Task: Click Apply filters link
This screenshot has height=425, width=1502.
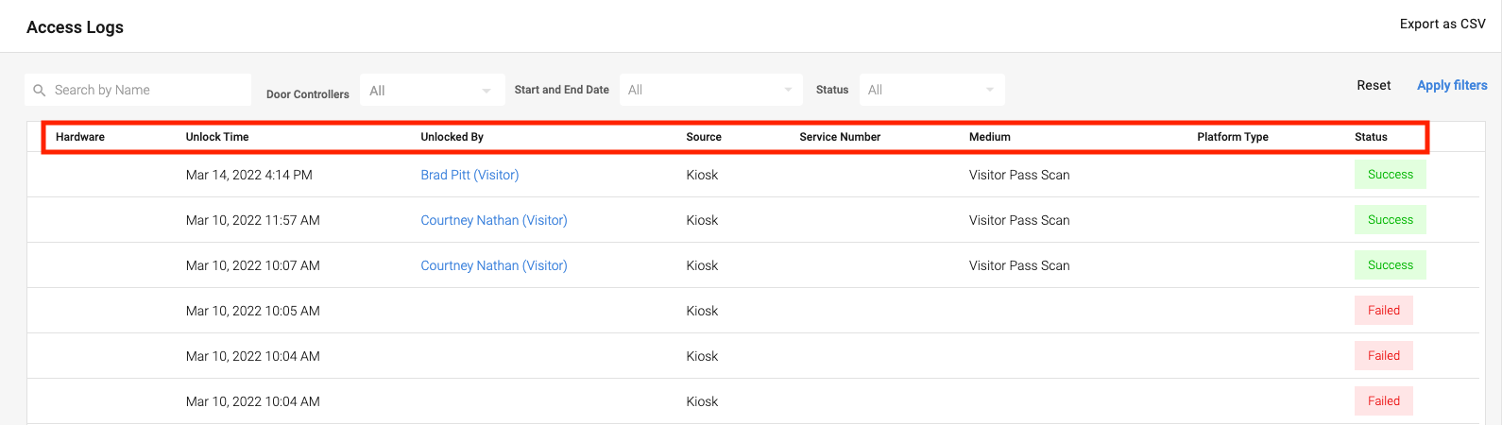Action: [x=1452, y=86]
